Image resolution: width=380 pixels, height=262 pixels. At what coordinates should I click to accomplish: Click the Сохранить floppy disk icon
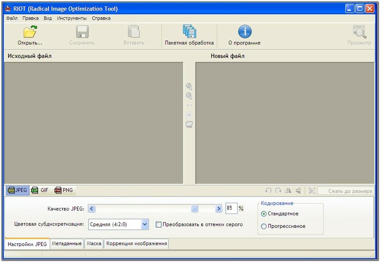click(x=82, y=32)
